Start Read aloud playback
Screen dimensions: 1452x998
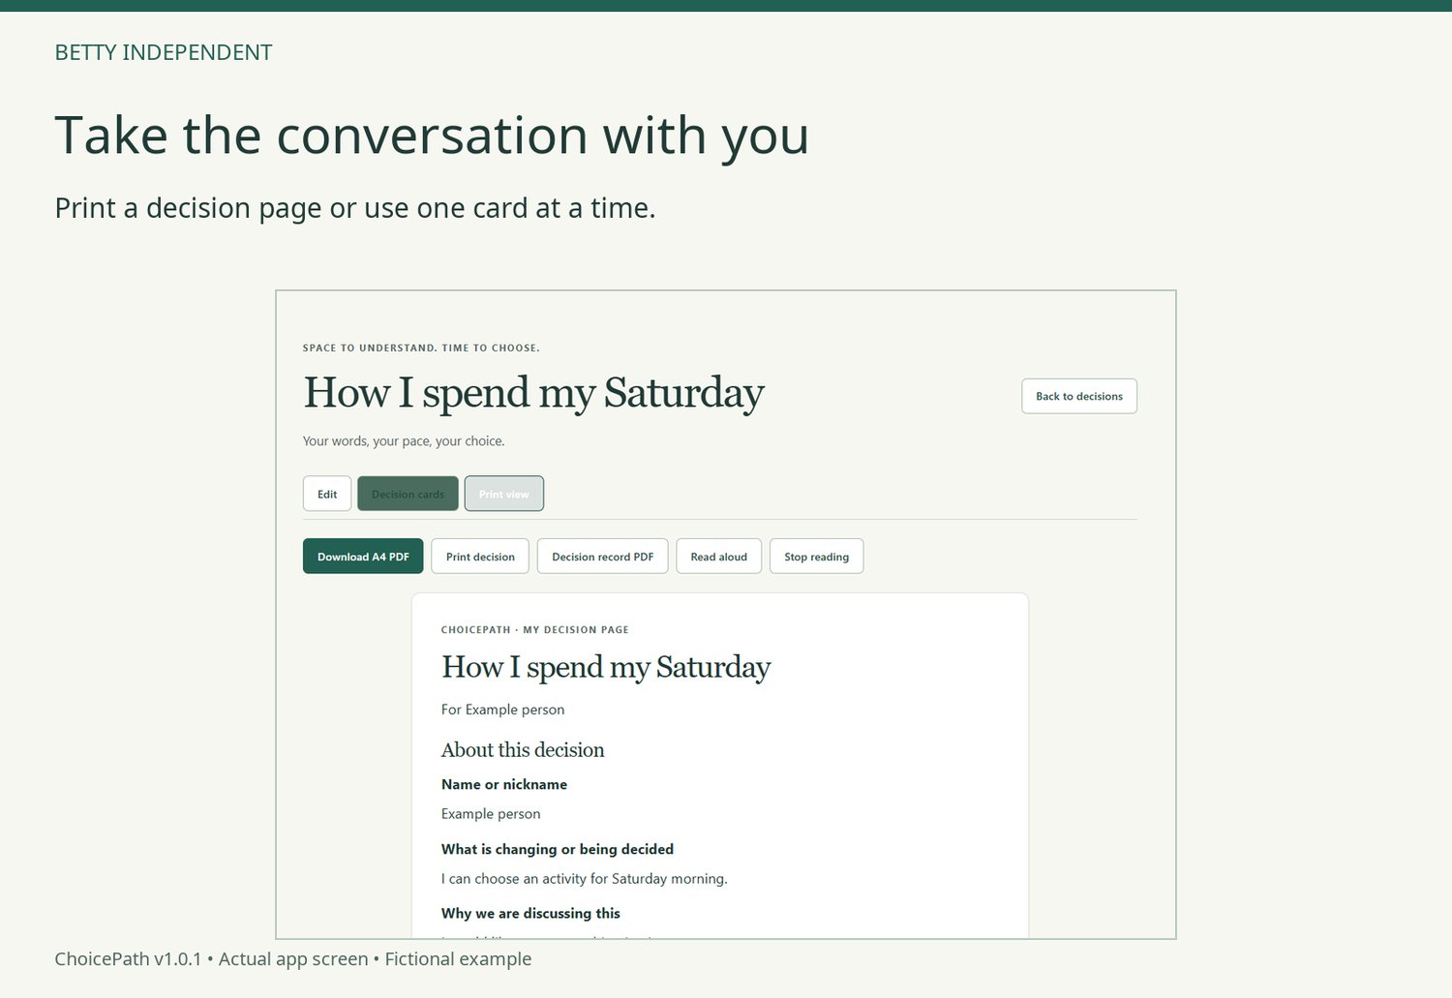[719, 557]
